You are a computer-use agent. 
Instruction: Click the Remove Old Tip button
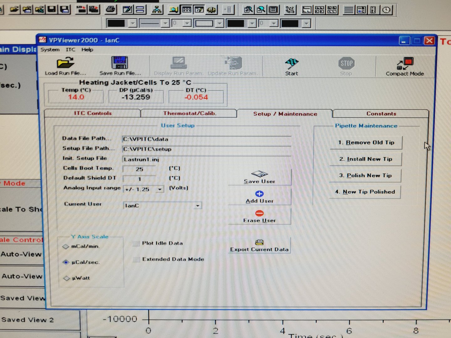366,143
